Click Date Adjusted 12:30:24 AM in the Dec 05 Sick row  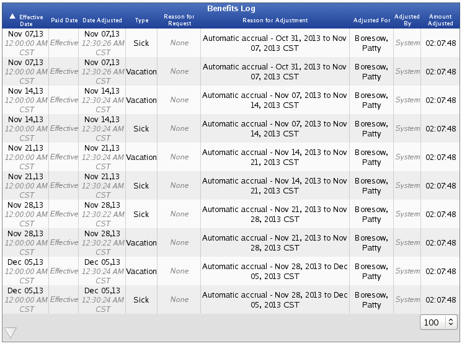click(102, 299)
